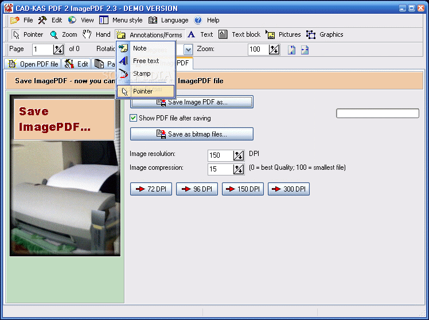Image resolution: width=429 pixels, height=320 pixels.
Task: Click the Menu style layout icon
Action: (104, 20)
